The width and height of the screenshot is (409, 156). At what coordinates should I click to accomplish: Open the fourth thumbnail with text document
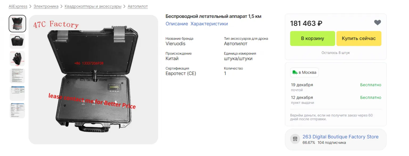click(x=17, y=76)
